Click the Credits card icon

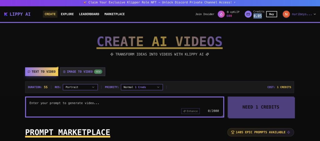click(248, 14)
